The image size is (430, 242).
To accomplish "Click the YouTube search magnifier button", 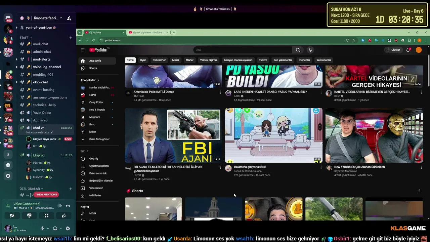I will click(x=298, y=50).
